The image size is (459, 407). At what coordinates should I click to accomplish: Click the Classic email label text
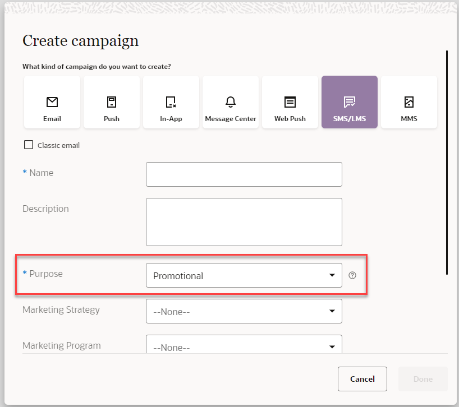(58, 145)
